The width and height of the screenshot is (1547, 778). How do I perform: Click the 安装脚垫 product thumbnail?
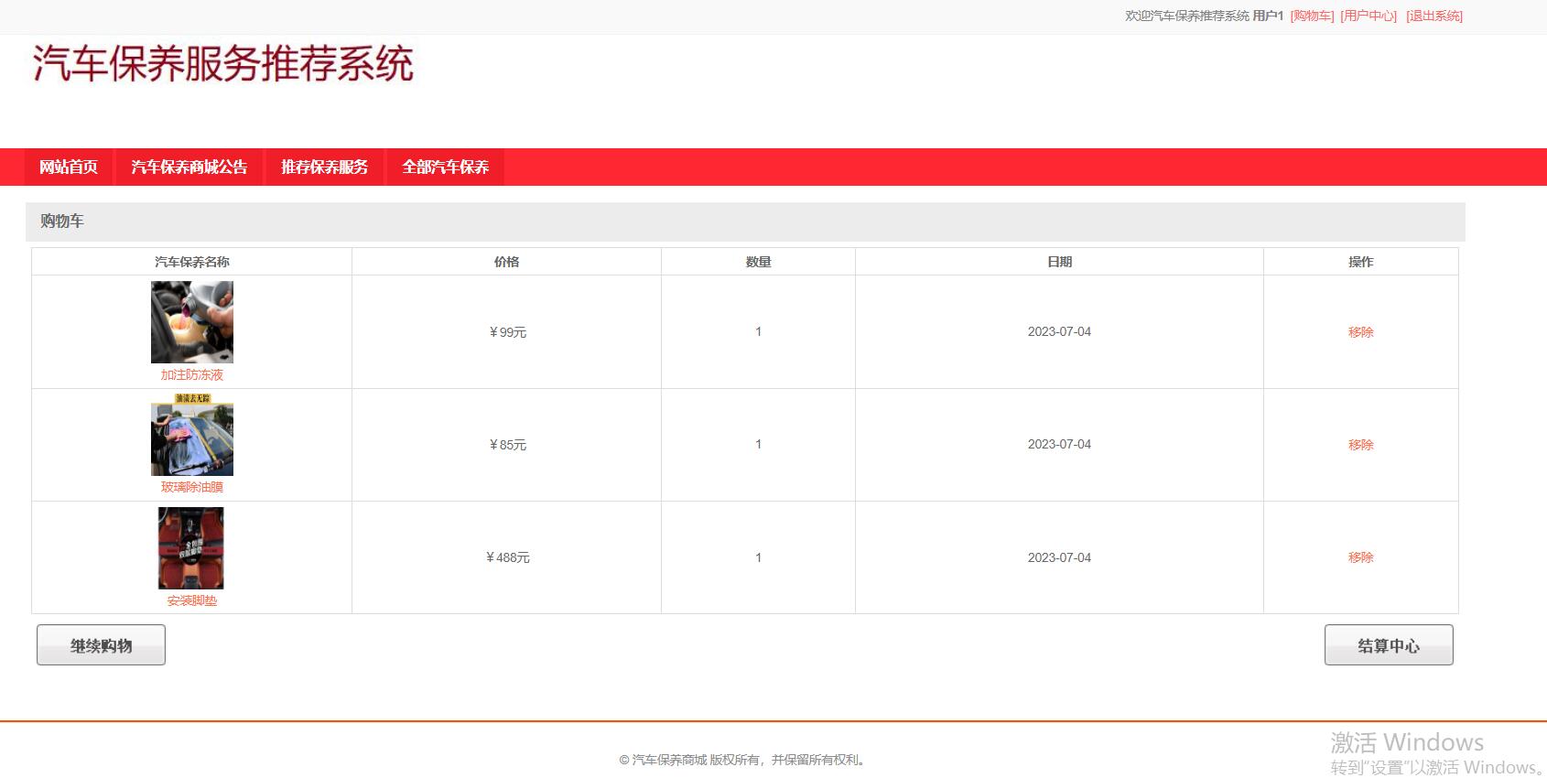(191, 548)
